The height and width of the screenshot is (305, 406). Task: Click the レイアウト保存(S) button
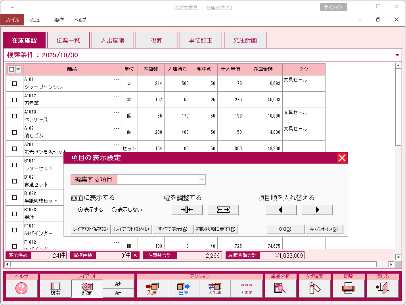pos(90,229)
